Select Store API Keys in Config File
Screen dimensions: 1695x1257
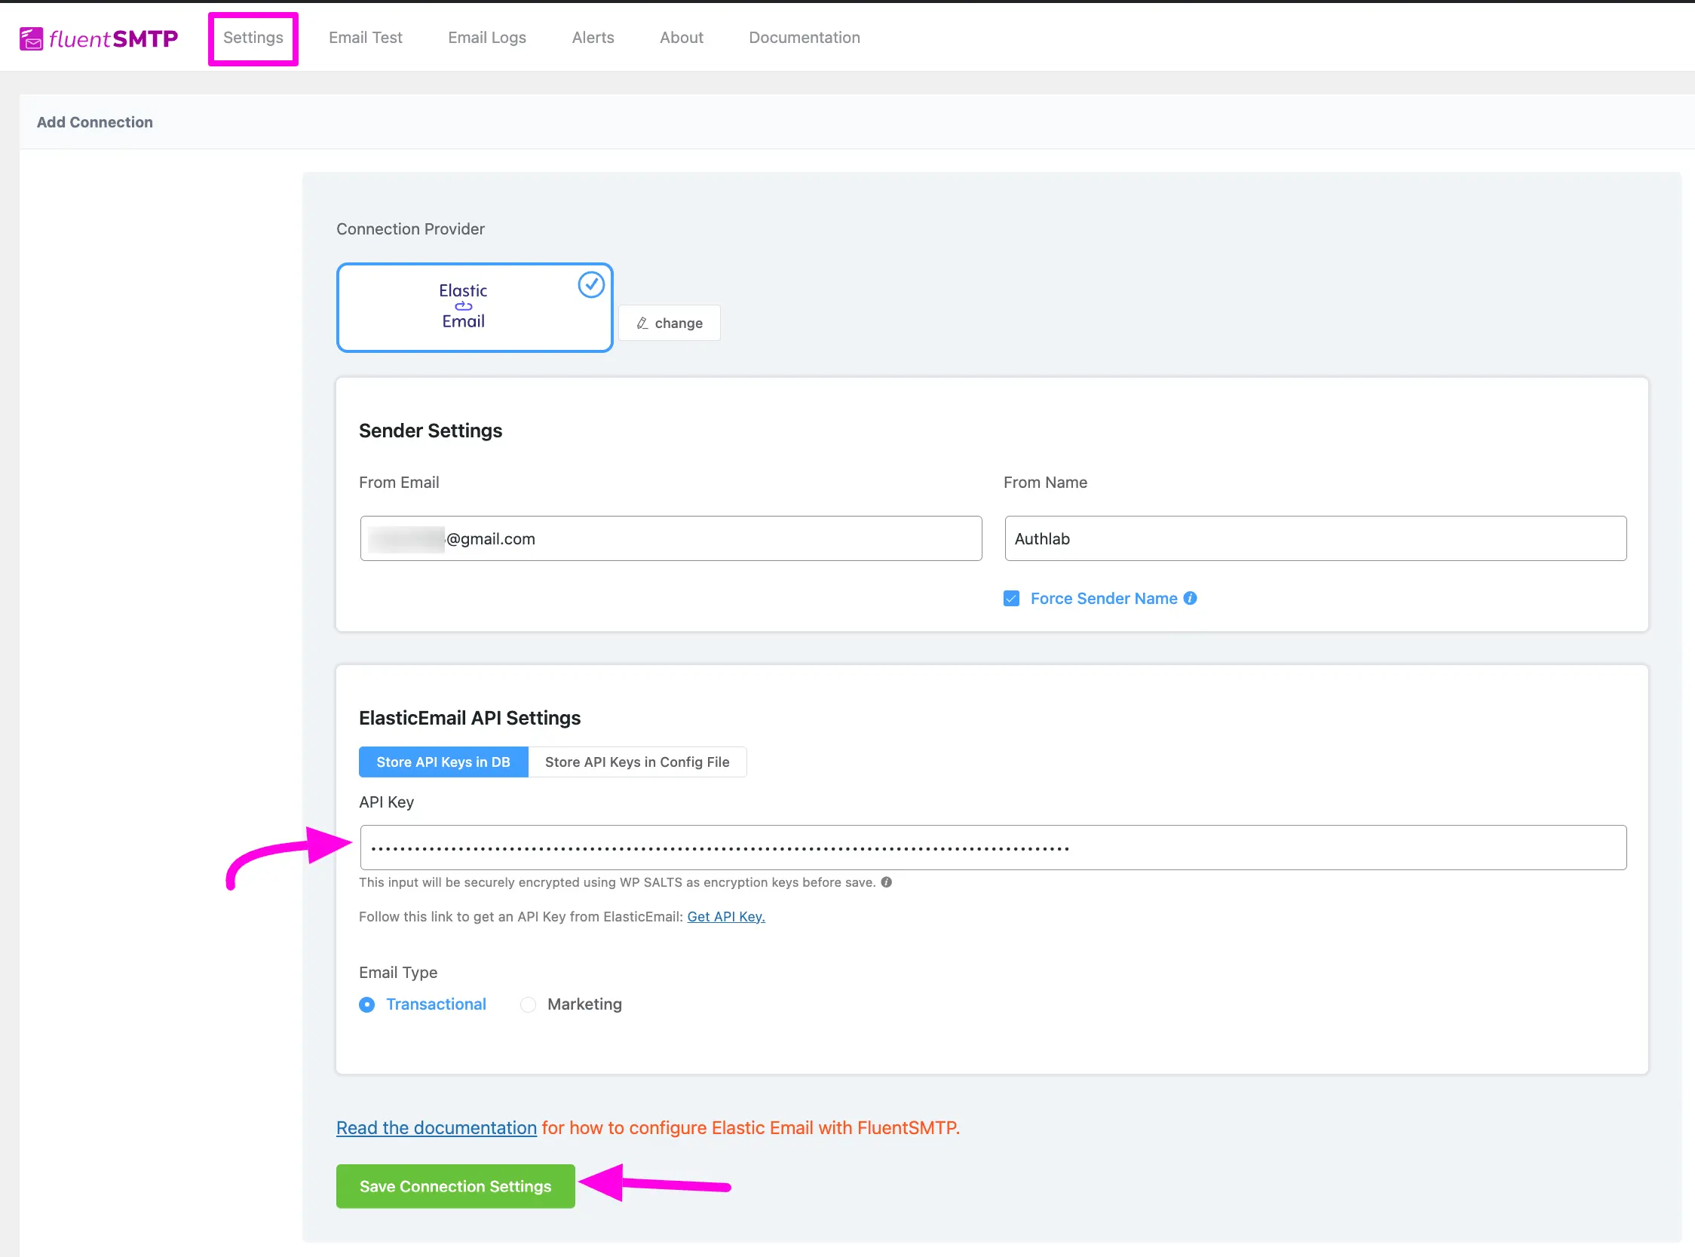pos(638,762)
